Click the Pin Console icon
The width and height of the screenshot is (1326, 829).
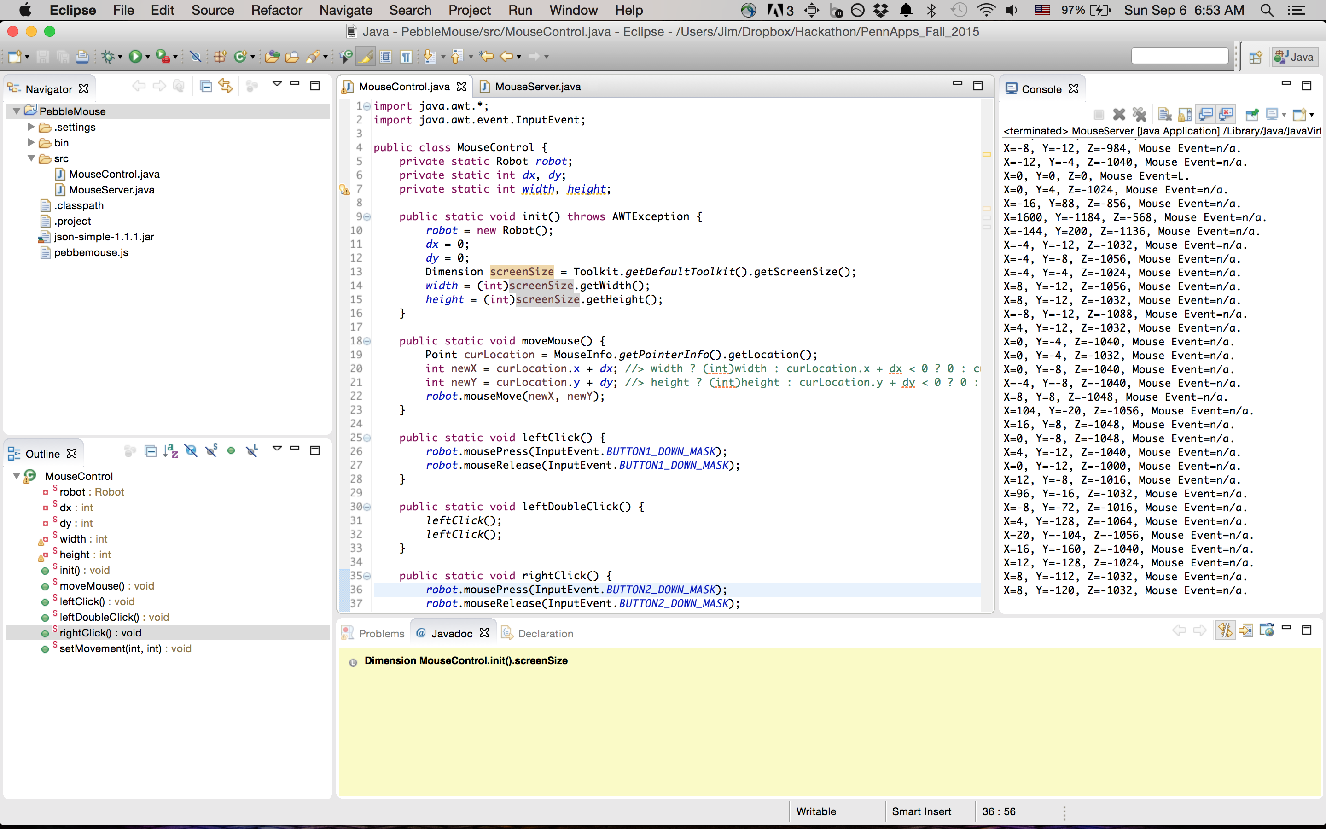click(1251, 114)
